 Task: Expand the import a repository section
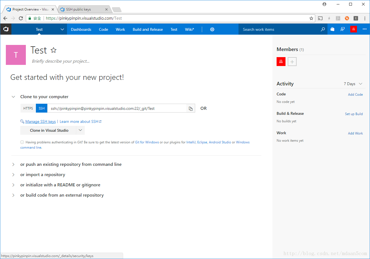tap(13, 175)
